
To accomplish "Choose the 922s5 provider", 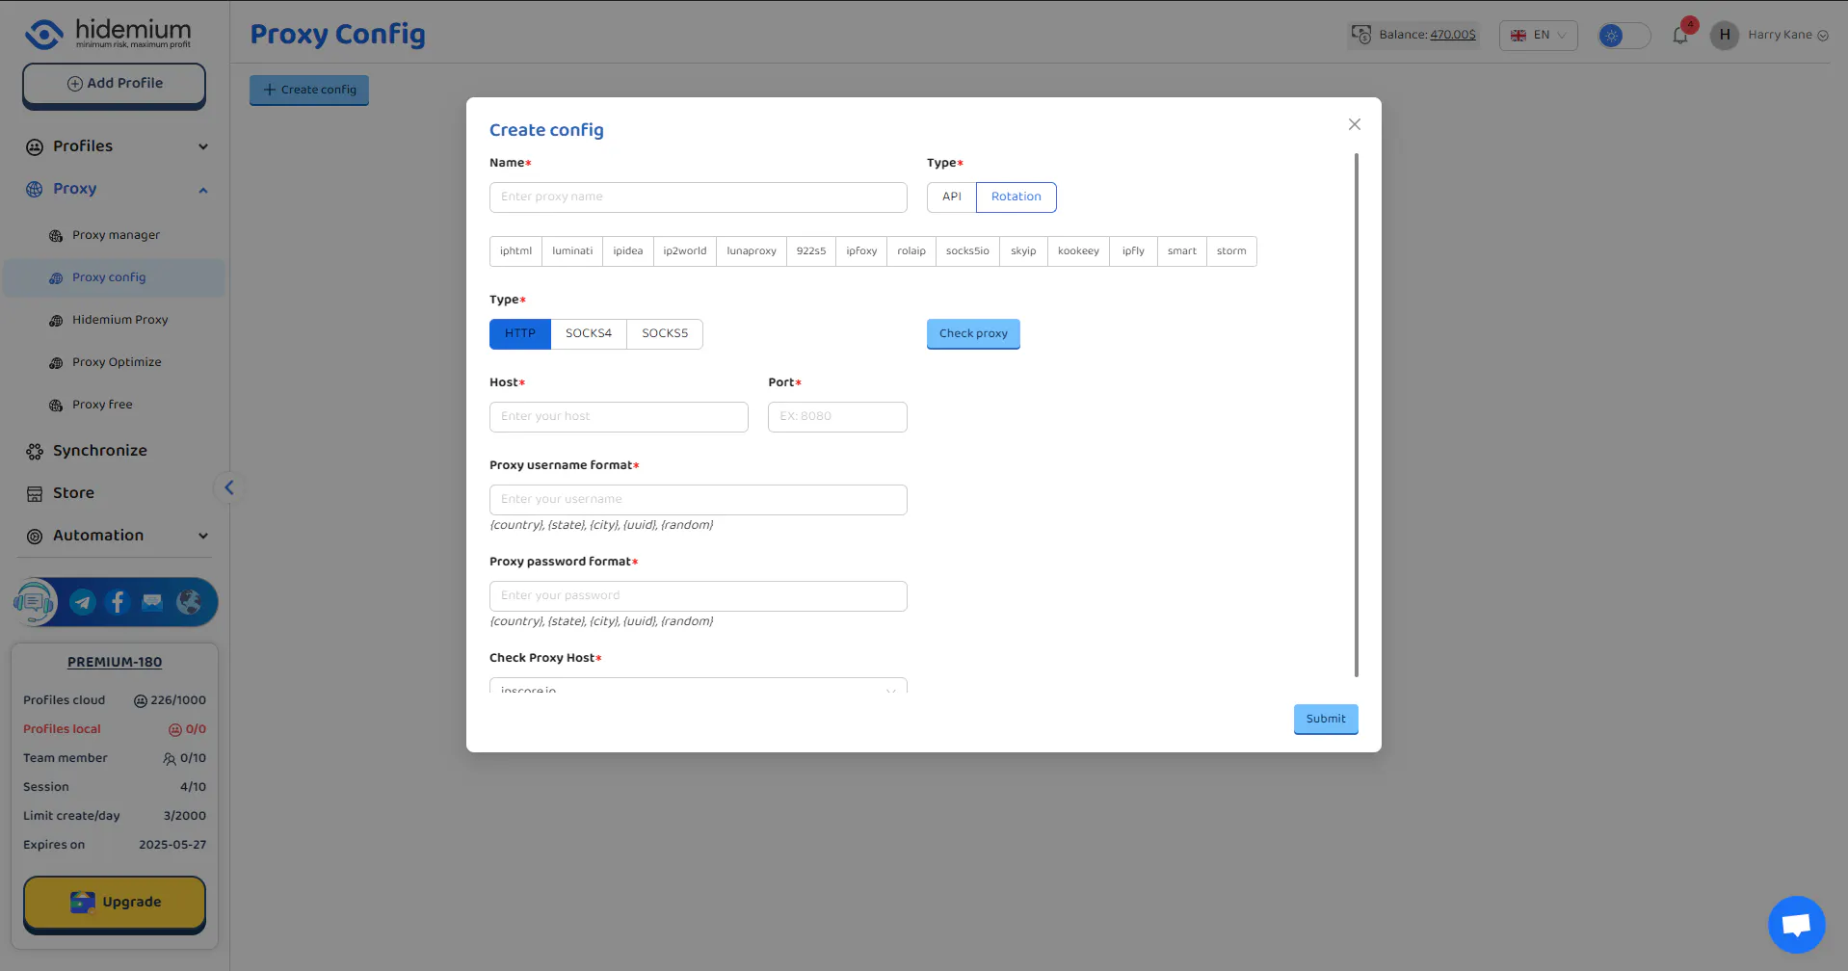I will (x=811, y=251).
